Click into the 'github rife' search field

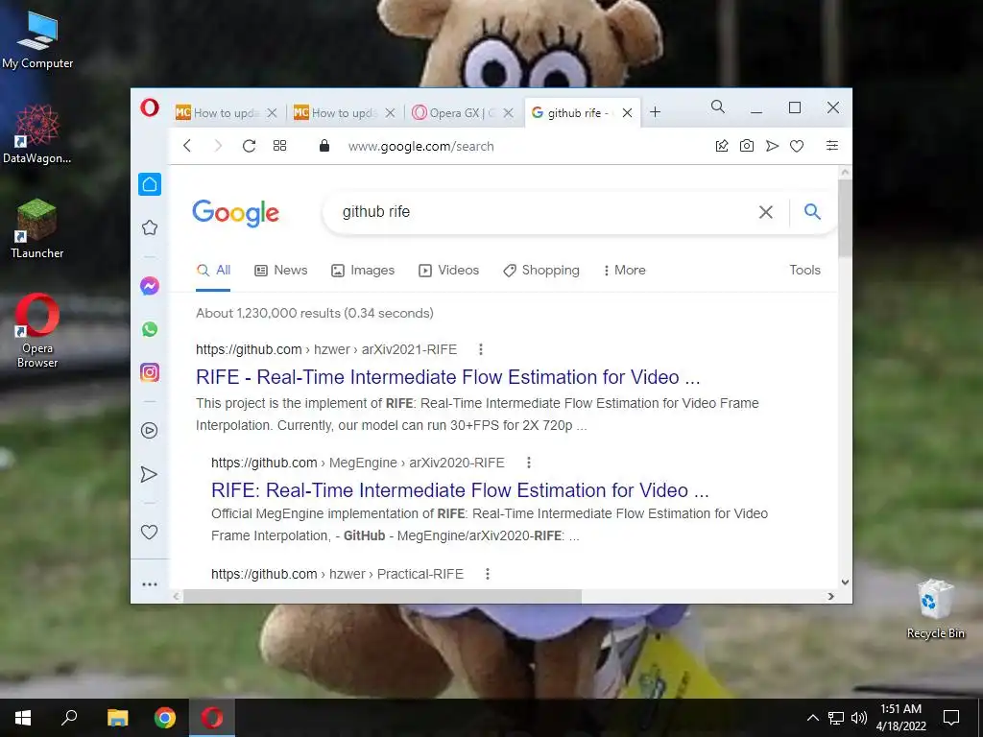tap(539, 212)
